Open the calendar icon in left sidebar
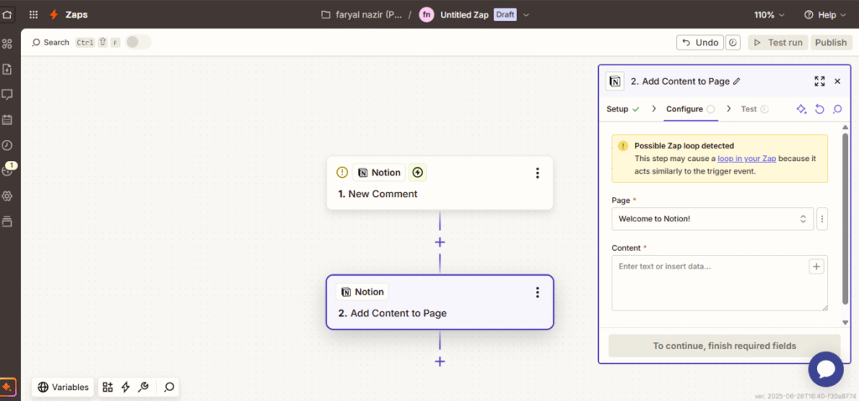 point(7,119)
